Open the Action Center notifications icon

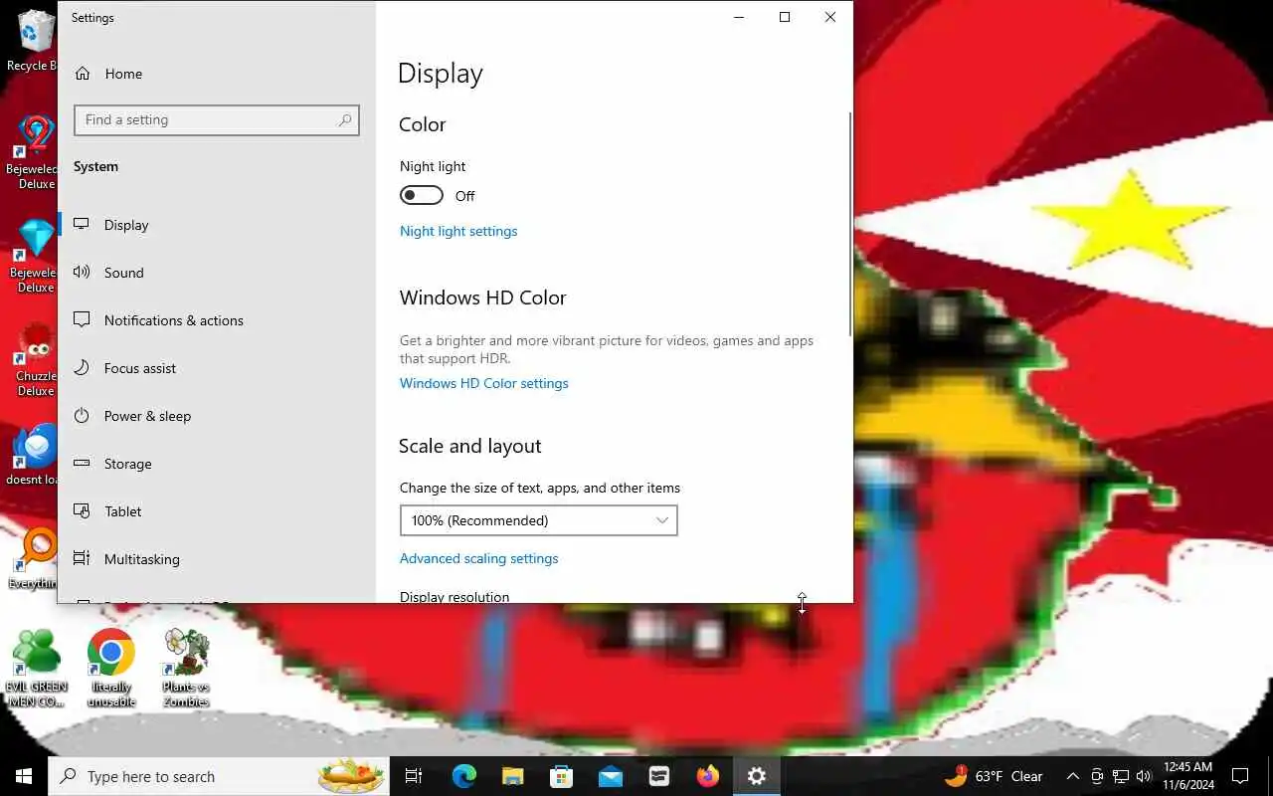1240,776
